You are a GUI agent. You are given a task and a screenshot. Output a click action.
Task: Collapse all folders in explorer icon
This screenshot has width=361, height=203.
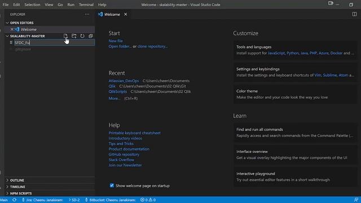coord(91,36)
